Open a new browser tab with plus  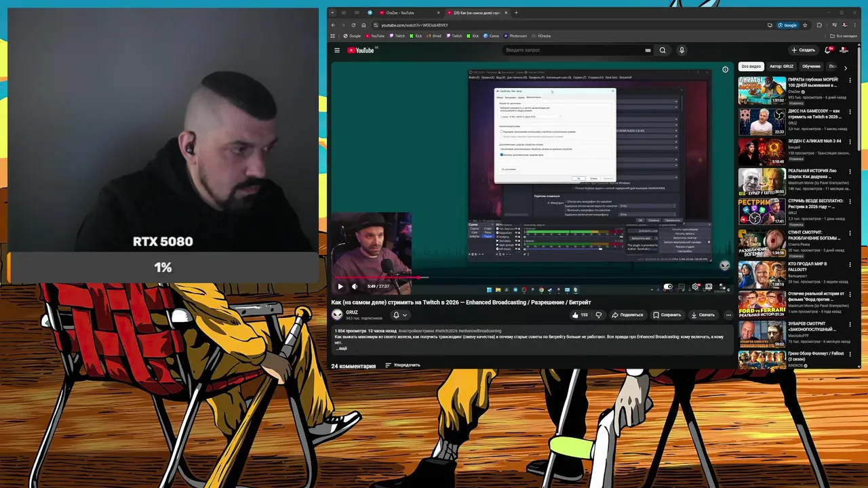click(x=516, y=12)
